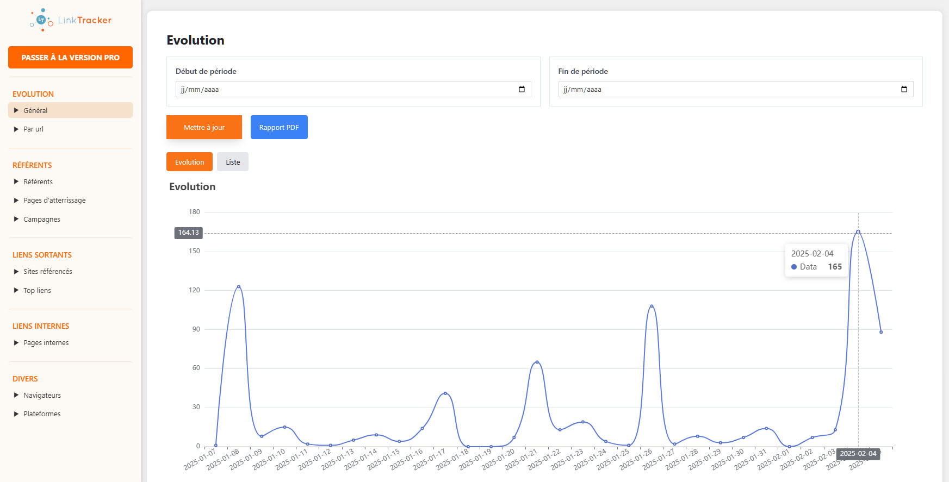
Task: Click the Mettre à jour button
Action: tap(204, 127)
